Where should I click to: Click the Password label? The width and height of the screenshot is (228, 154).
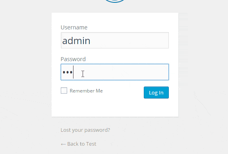[x=73, y=59]
